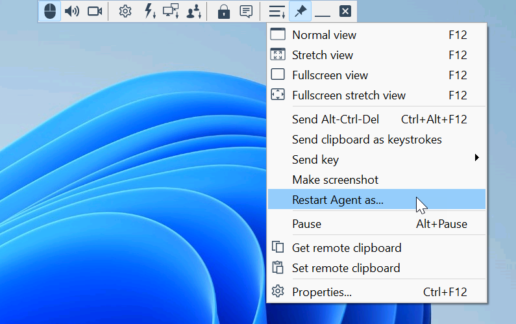Screen dimensions: 516x324
Task: Toggle remote sound speaker icon
Action: (72, 11)
